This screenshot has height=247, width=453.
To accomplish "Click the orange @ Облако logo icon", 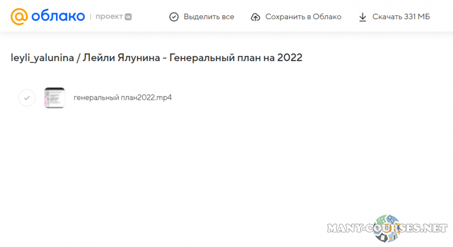I will [19, 16].
